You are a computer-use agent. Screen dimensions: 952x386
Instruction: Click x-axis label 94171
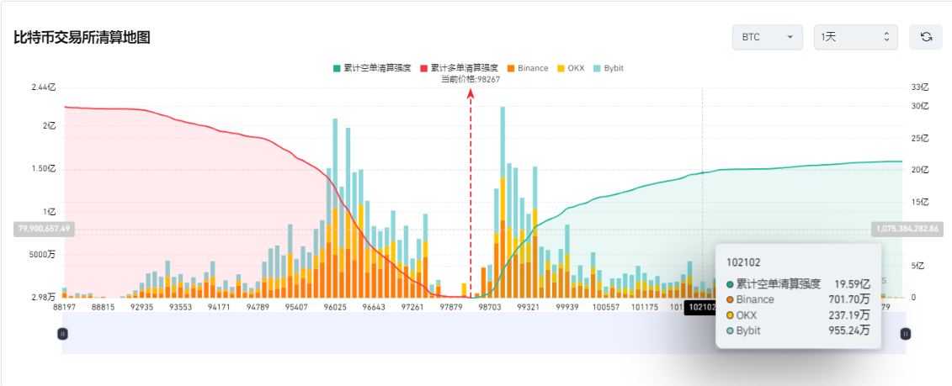(220, 308)
